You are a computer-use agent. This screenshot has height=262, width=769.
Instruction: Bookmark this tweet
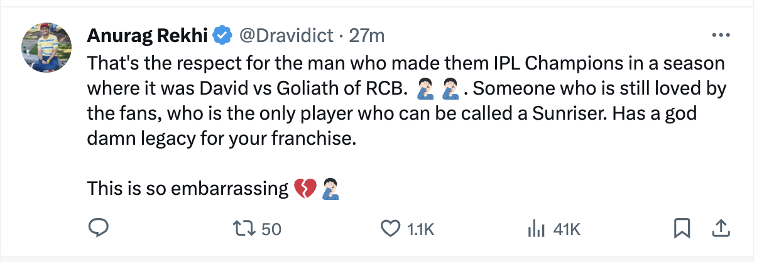[x=682, y=229]
